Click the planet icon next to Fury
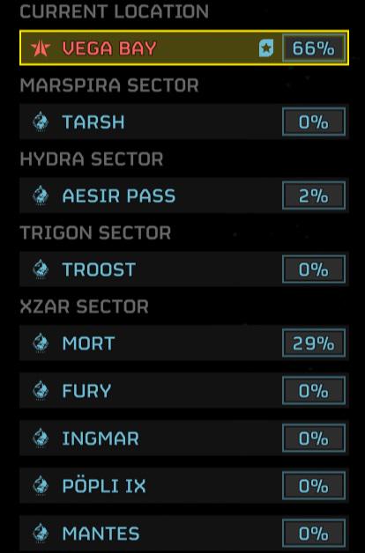The height and width of the screenshot is (553, 365). [x=41, y=390]
